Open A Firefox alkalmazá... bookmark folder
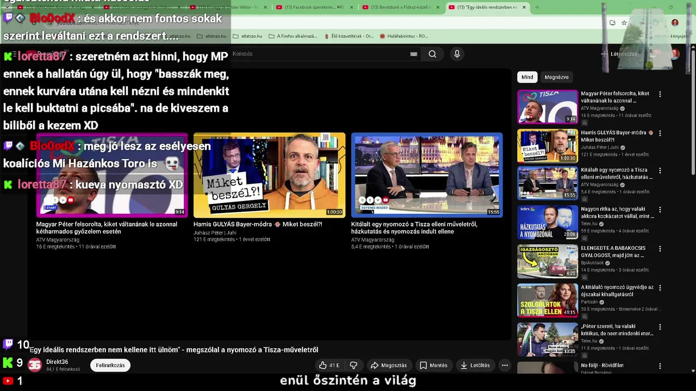This screenshot has width=696, height=391. [293, 36]
